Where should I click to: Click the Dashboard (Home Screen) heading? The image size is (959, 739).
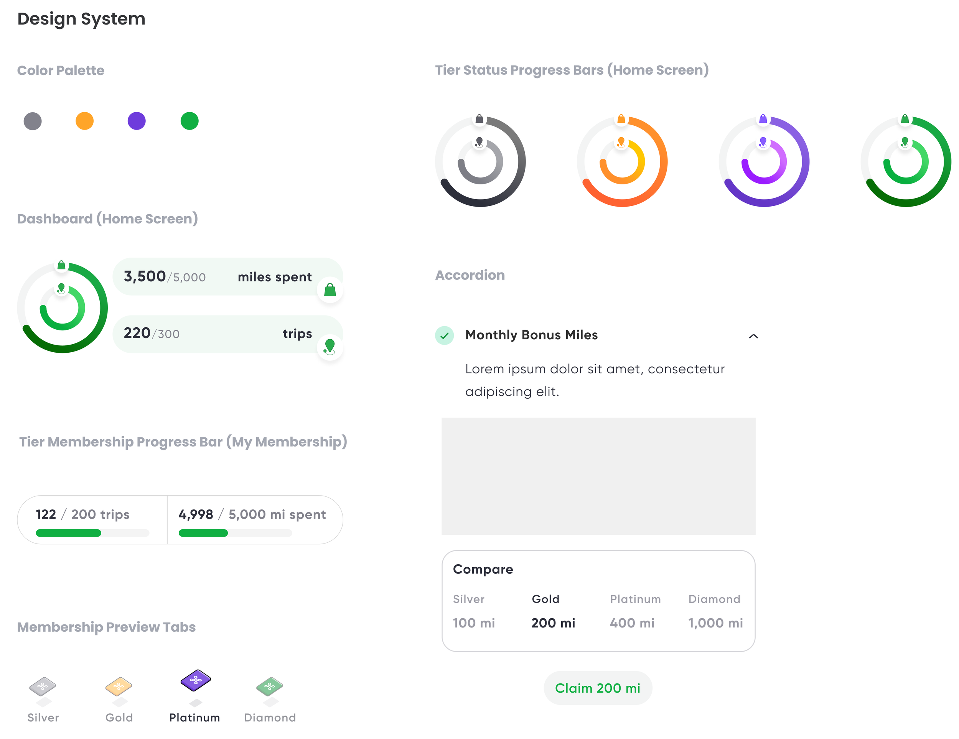pos(107,219)
